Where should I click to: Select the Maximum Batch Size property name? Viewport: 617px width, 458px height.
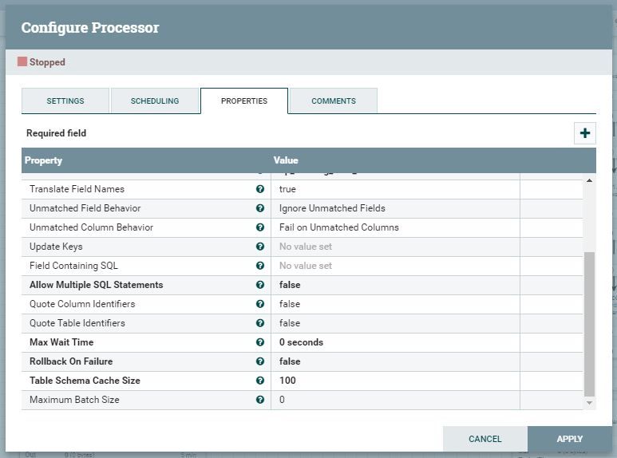(x=74, y=400)
